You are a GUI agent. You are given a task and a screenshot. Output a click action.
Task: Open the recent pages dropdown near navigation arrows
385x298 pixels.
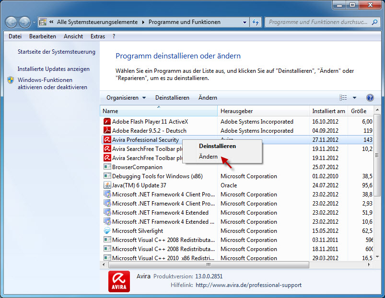[x=34, y=23]
